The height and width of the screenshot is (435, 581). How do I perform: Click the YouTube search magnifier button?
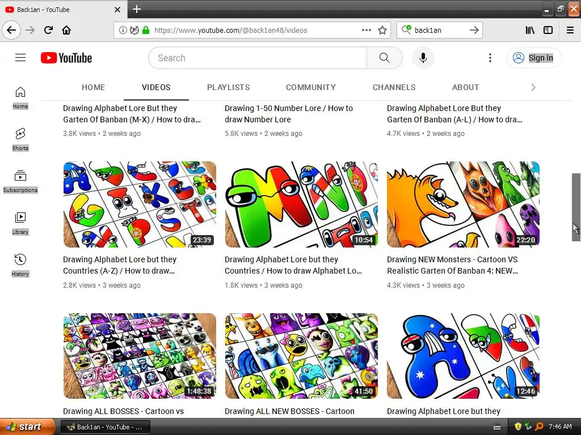coord(385,58)
